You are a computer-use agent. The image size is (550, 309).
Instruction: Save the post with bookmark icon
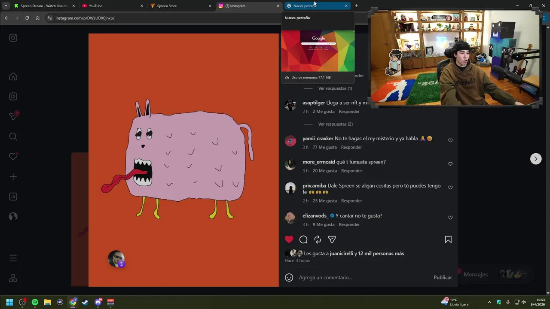[x=448, y=239]
